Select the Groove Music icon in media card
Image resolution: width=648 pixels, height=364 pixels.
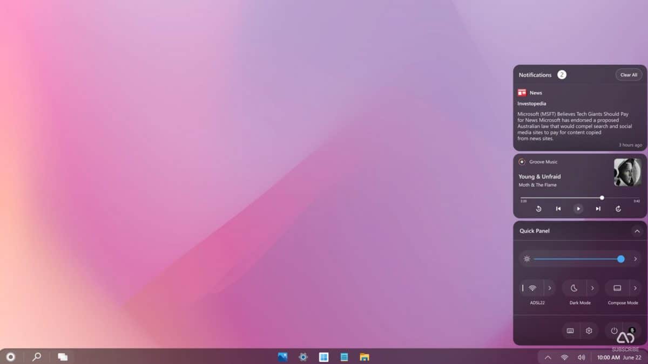tap(522, 162)
